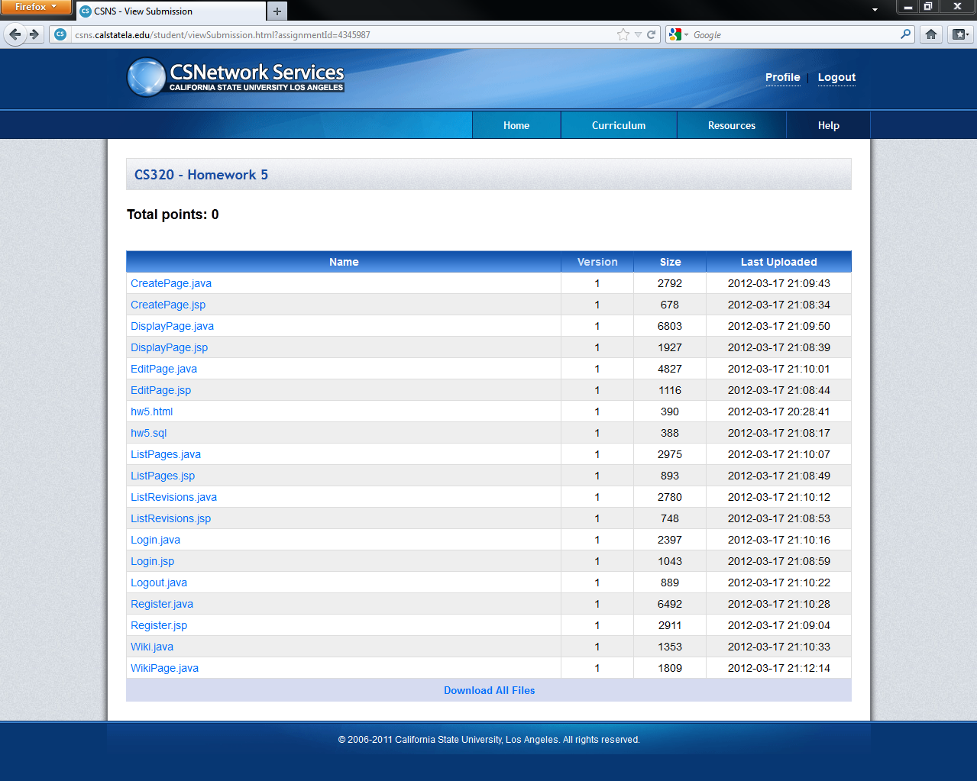Viewport: 977px width, 781px height.
Task: Open the WikiPage.java file link
Action: point(164,668)
